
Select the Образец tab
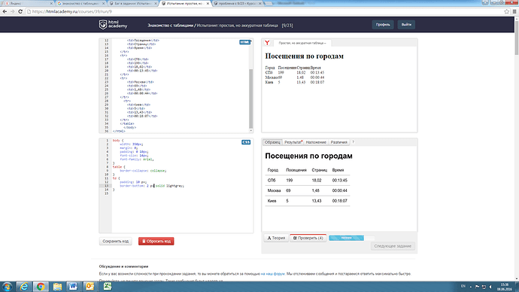[272, 142]
